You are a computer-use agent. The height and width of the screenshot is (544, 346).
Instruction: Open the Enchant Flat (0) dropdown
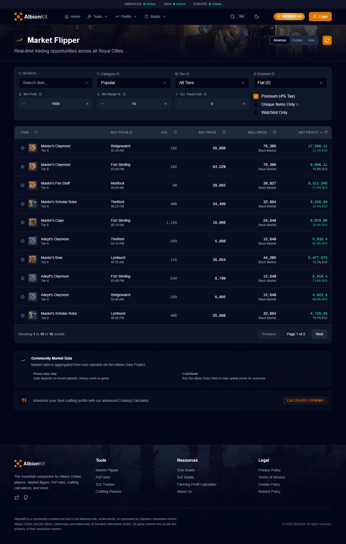coord(290,83)
